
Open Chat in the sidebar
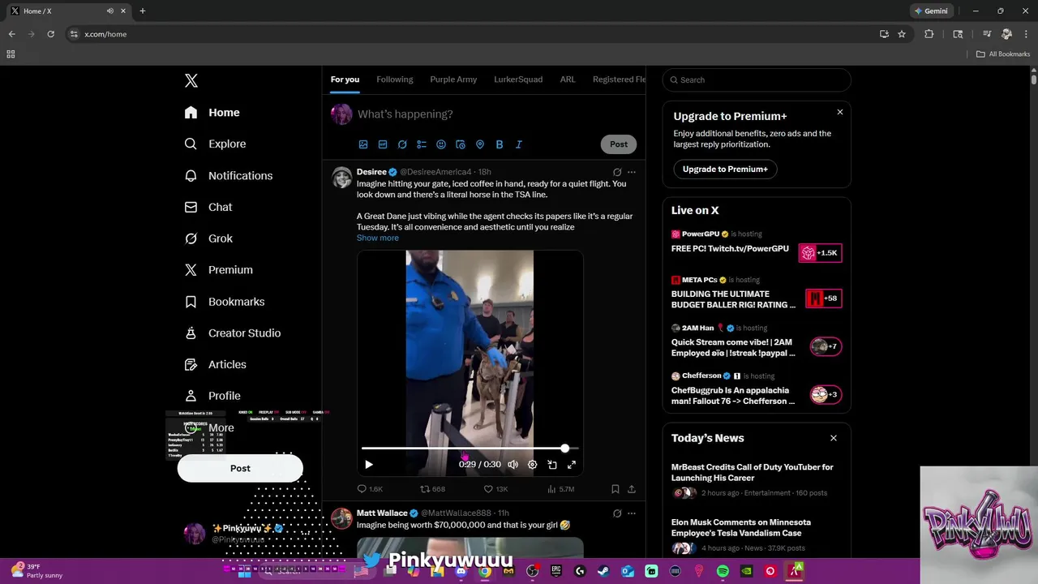click(208, 207)
